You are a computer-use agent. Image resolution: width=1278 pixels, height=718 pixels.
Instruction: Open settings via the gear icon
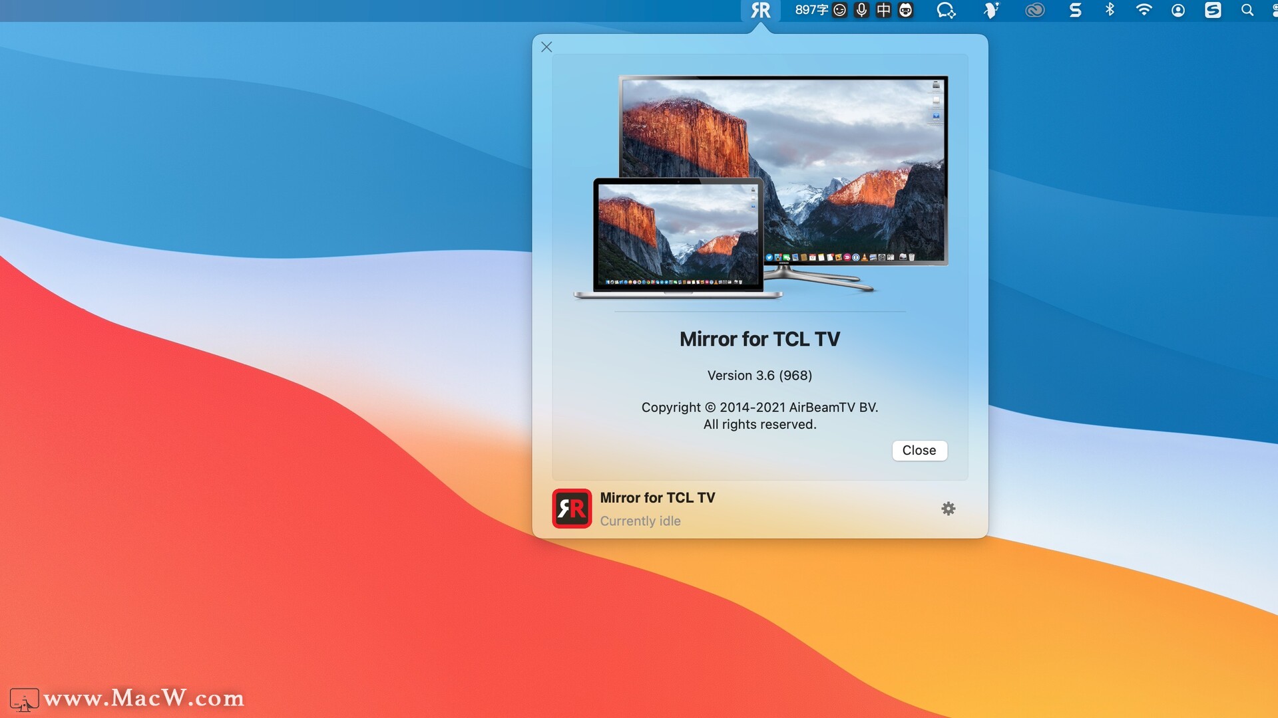[x=948, y=509]
